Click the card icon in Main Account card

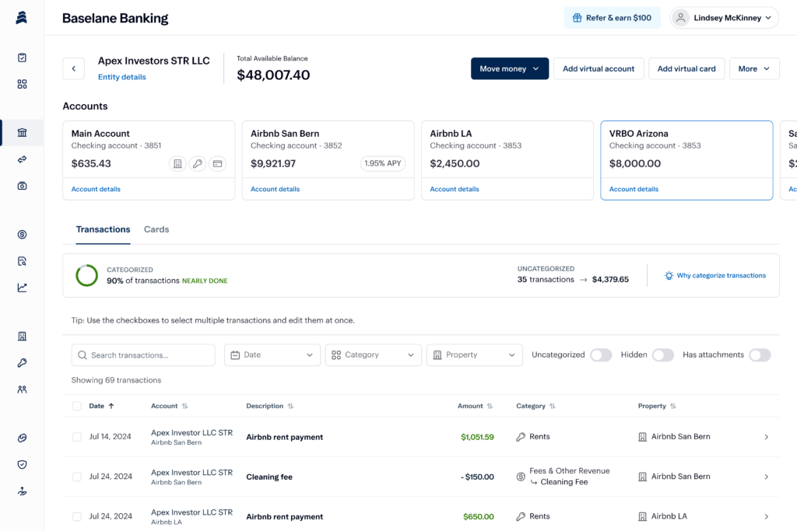click(218, 163)
